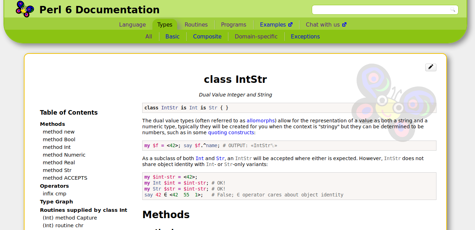The image size is (475, 230).
Task: Open Type Graph section from contents
Action: 56,202
